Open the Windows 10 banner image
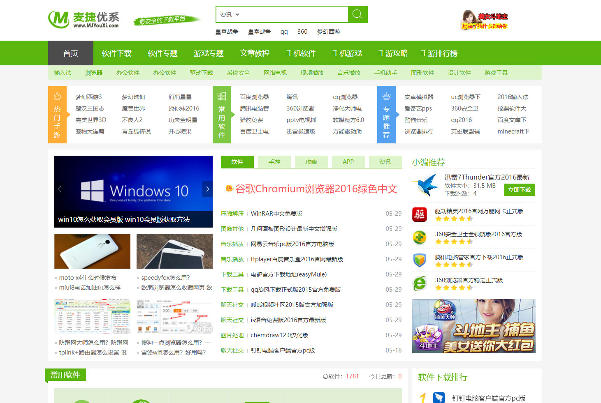601x403 pixels. (x=133, y=191)
